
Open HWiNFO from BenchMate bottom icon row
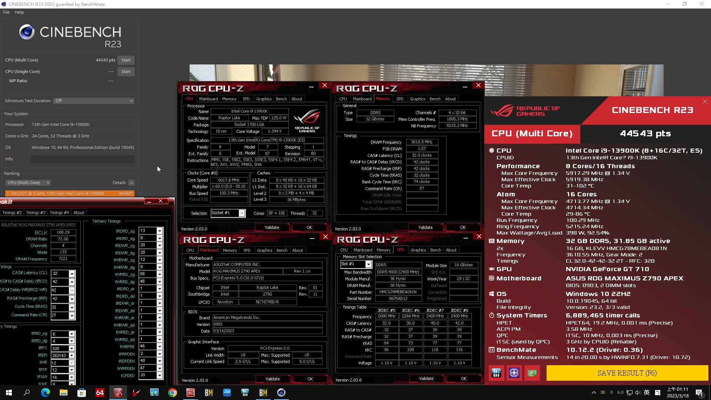[x=496, y=373]
